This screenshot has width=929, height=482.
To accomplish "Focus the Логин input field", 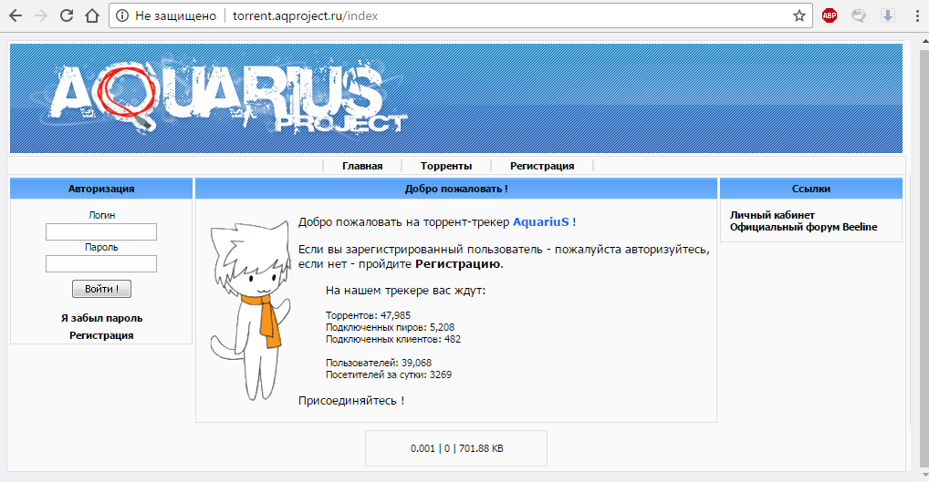I will (101, 231).
